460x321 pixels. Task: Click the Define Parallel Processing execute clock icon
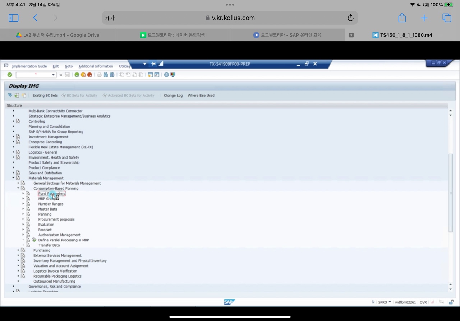34,240
